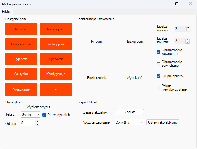The height and width of the screenshot is (149, 197).
Task: Increase the Liczba wierszy value with up arrow
Action: 188,28
